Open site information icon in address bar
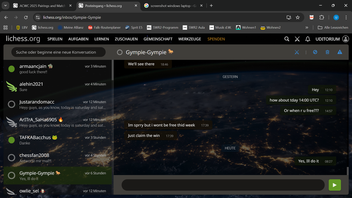 pyautogui.click(x=38, y=17)
